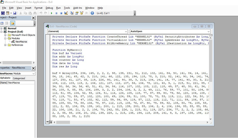Click the Copy toolbar icon
Viewport: 238px width, 138px height.
coord(25,13)
